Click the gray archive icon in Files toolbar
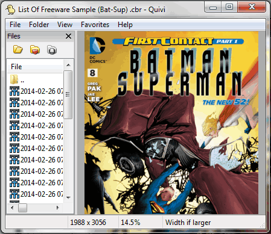Viewport: 271px width, 234px height. (x=52, y=50)
